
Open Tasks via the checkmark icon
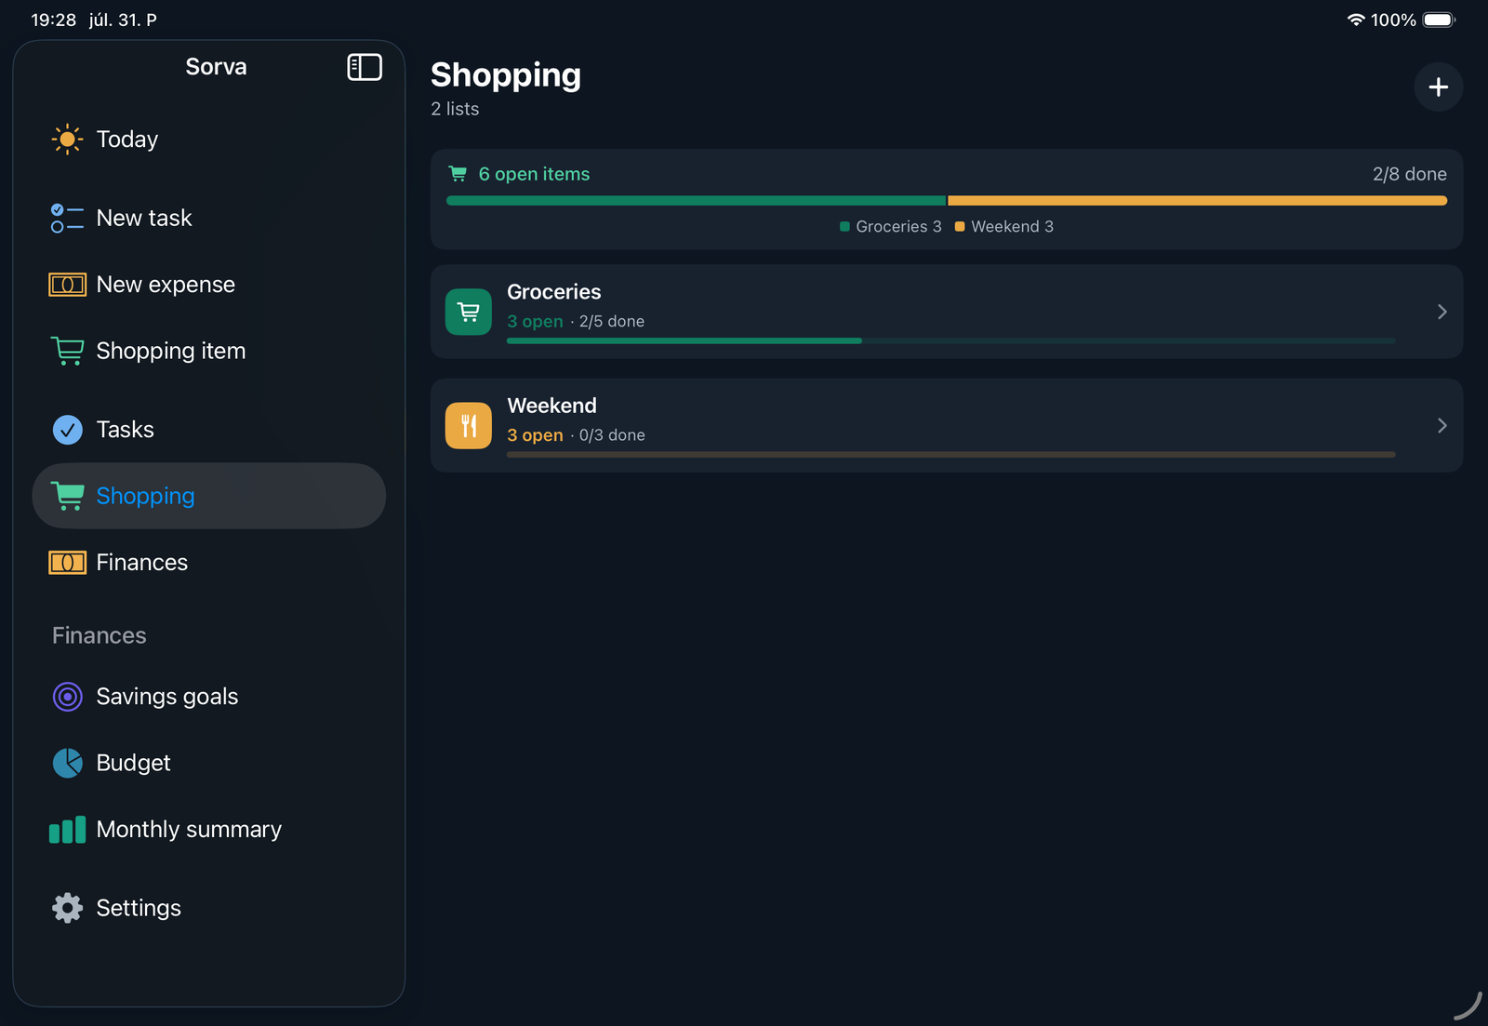[x=67, y=430]
